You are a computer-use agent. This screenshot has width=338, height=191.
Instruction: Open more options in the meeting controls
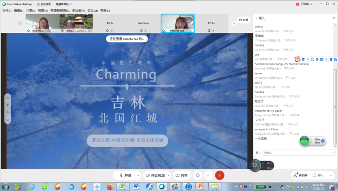[209, 175]
